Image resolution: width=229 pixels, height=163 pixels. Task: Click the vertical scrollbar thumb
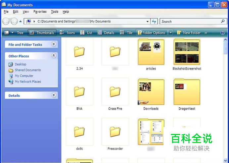[x=225, y=48]
